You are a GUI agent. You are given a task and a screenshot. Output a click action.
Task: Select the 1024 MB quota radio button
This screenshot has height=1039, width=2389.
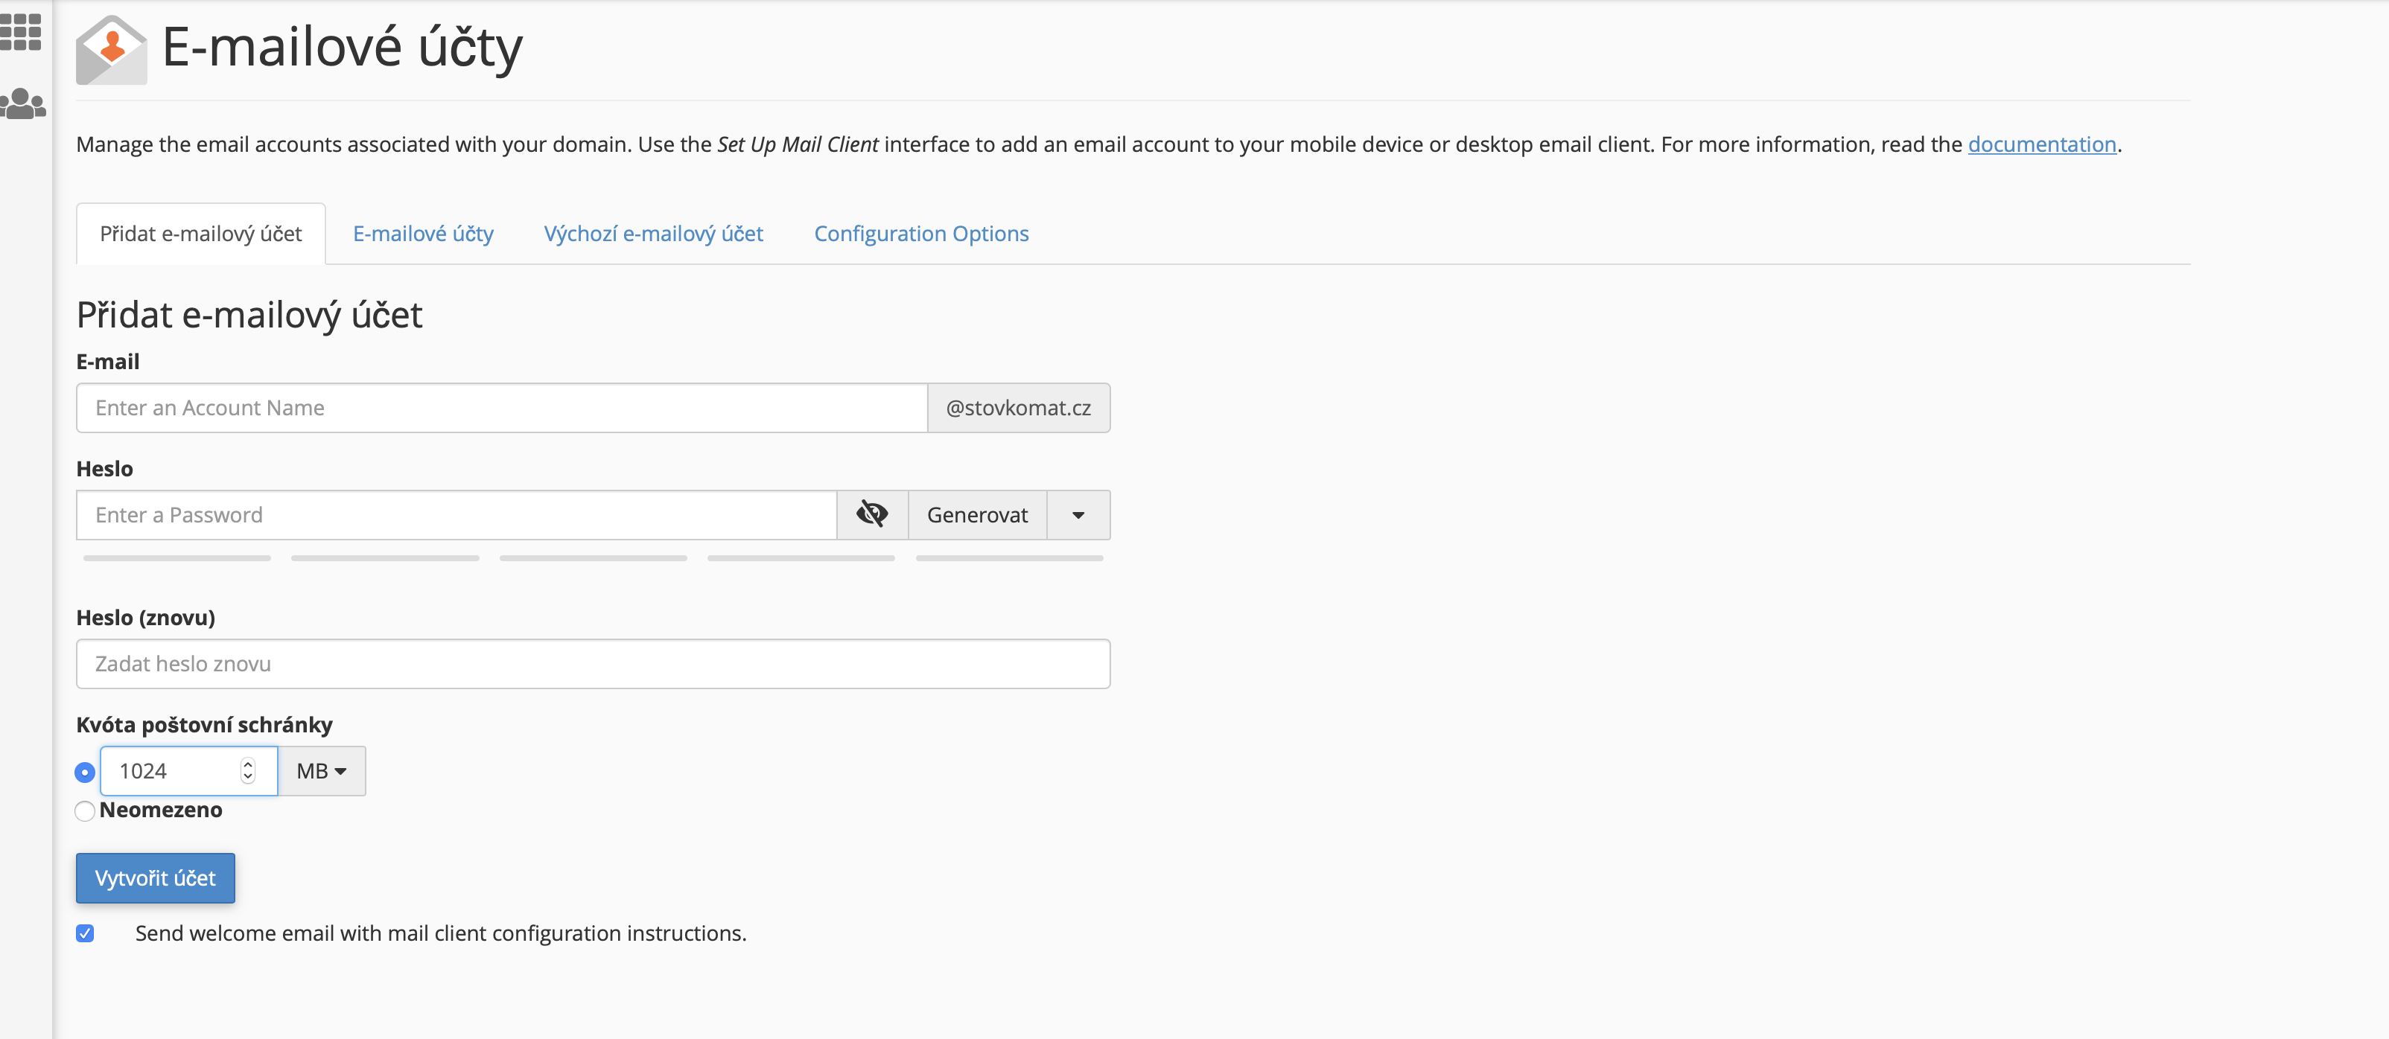coord(84,772)
